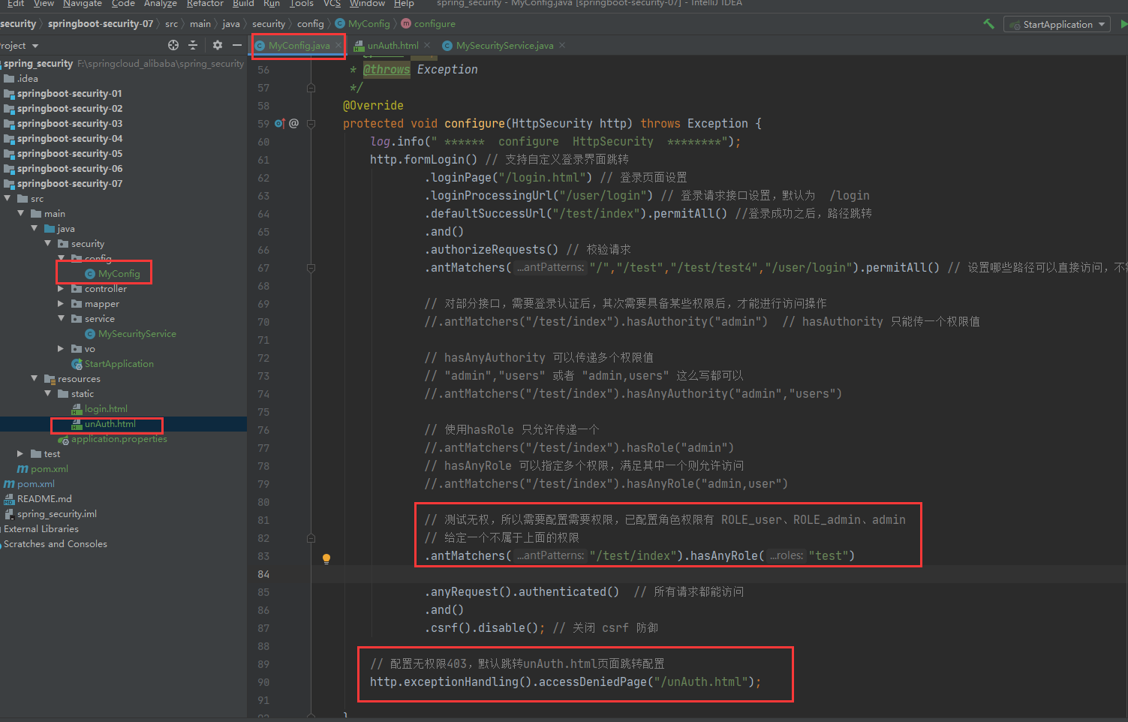
Task: Collapse the security package in the project tree
Action: click(48, 243)
